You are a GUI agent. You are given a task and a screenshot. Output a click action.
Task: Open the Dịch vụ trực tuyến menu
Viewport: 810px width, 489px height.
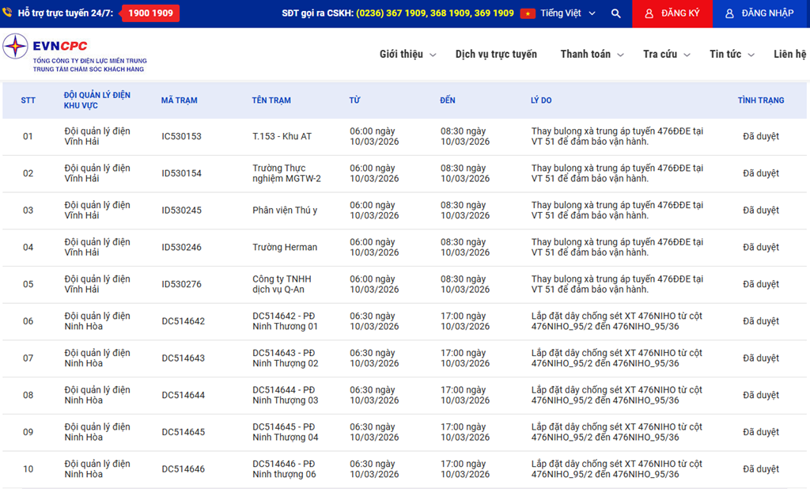coord(496,55)
